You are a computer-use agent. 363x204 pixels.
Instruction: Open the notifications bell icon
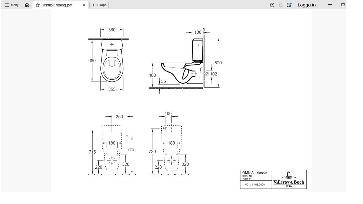[x=280, y=5]
